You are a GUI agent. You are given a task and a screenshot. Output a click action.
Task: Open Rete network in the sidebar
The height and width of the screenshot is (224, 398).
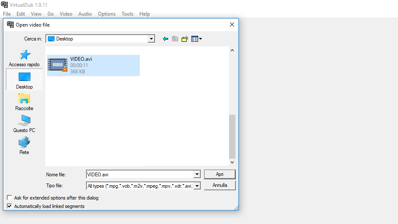[x=25, y=146]
